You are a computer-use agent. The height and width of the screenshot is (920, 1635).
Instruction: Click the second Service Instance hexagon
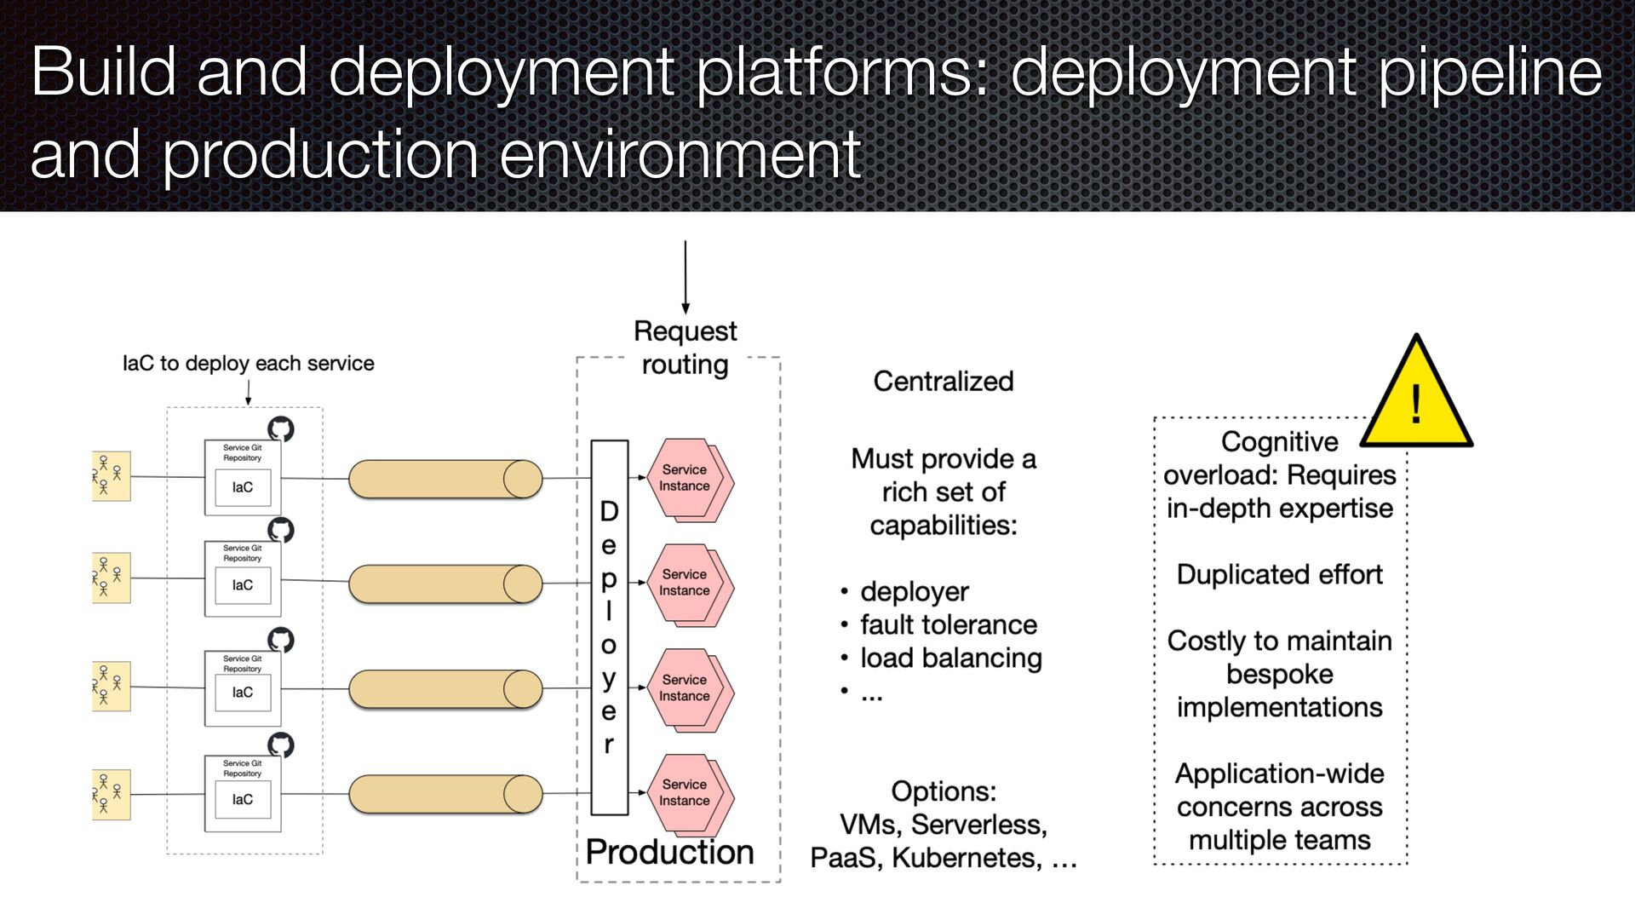tap(686, 583)
